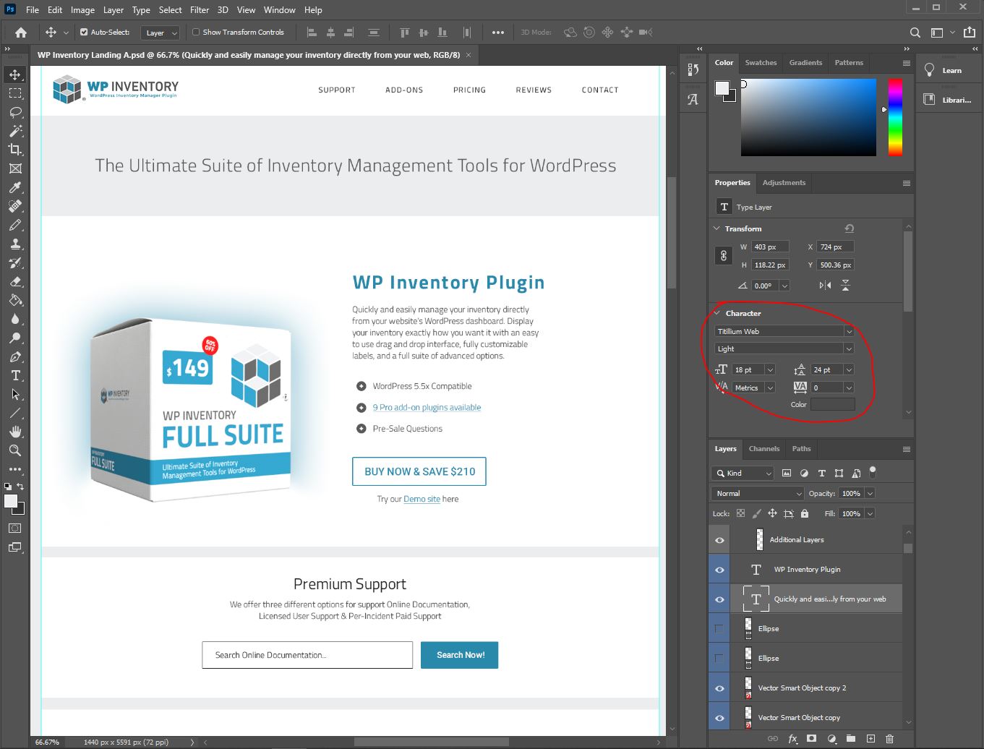Select the Healing Brush tool
Screen dimensions: 984x749
(14, 206)
